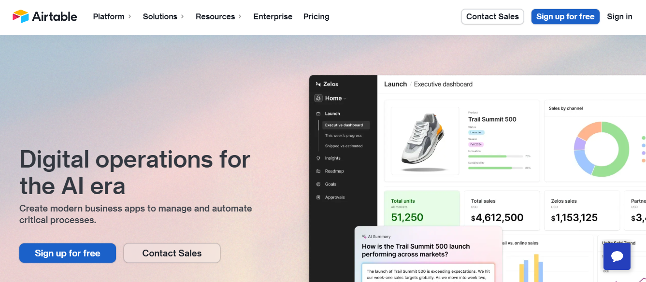
Task: Open the Roadmap sidebar item
Action: pos(334,171)
